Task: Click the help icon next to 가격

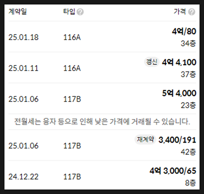Action: coord(192,12)
